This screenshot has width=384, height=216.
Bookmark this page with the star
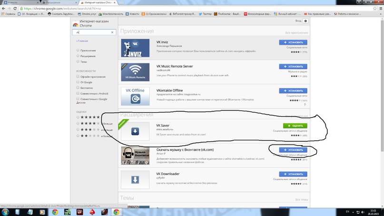375,9
